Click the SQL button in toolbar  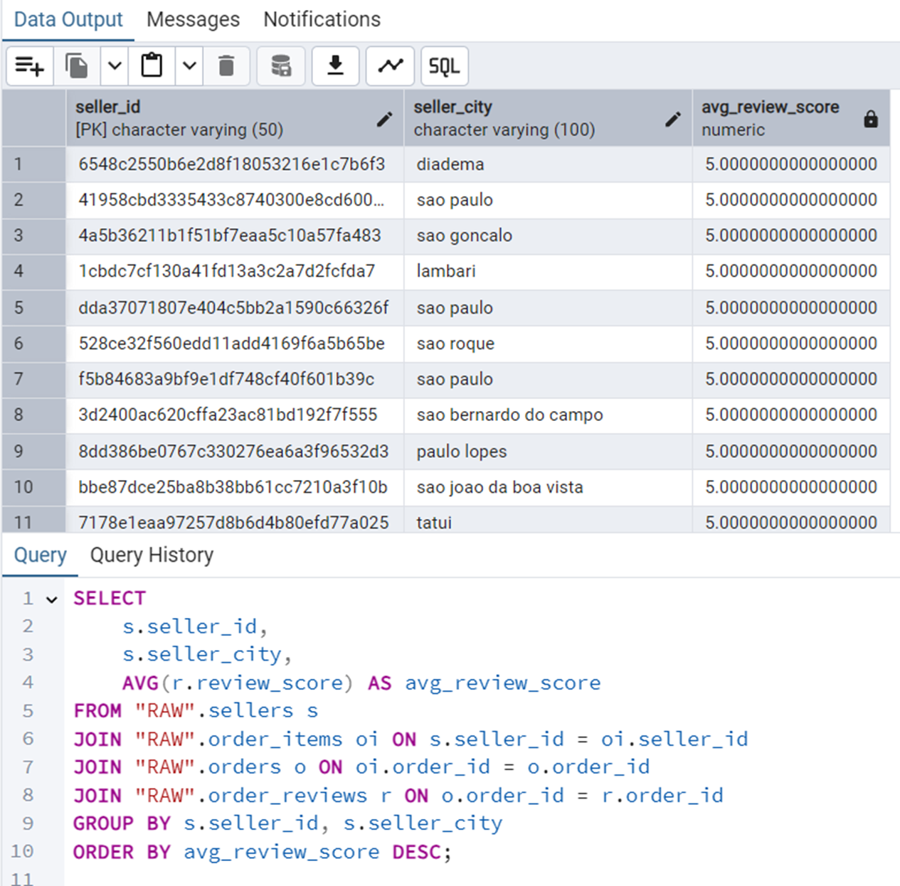click(444, 66)
